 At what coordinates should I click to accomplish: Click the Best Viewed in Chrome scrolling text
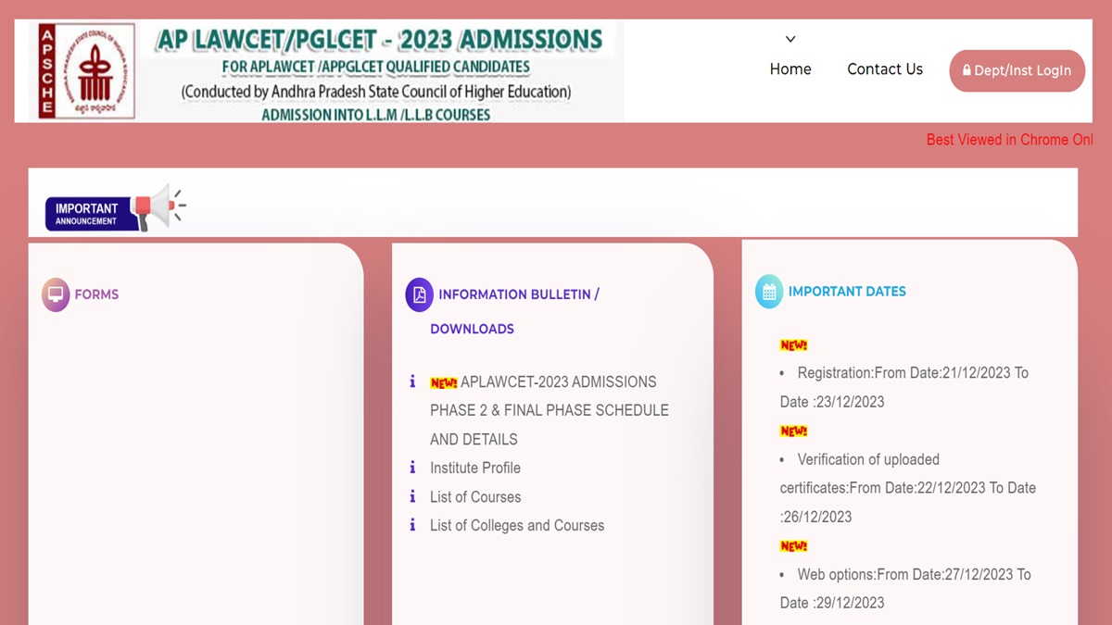pyautogui.click(x=1009, y=140)
